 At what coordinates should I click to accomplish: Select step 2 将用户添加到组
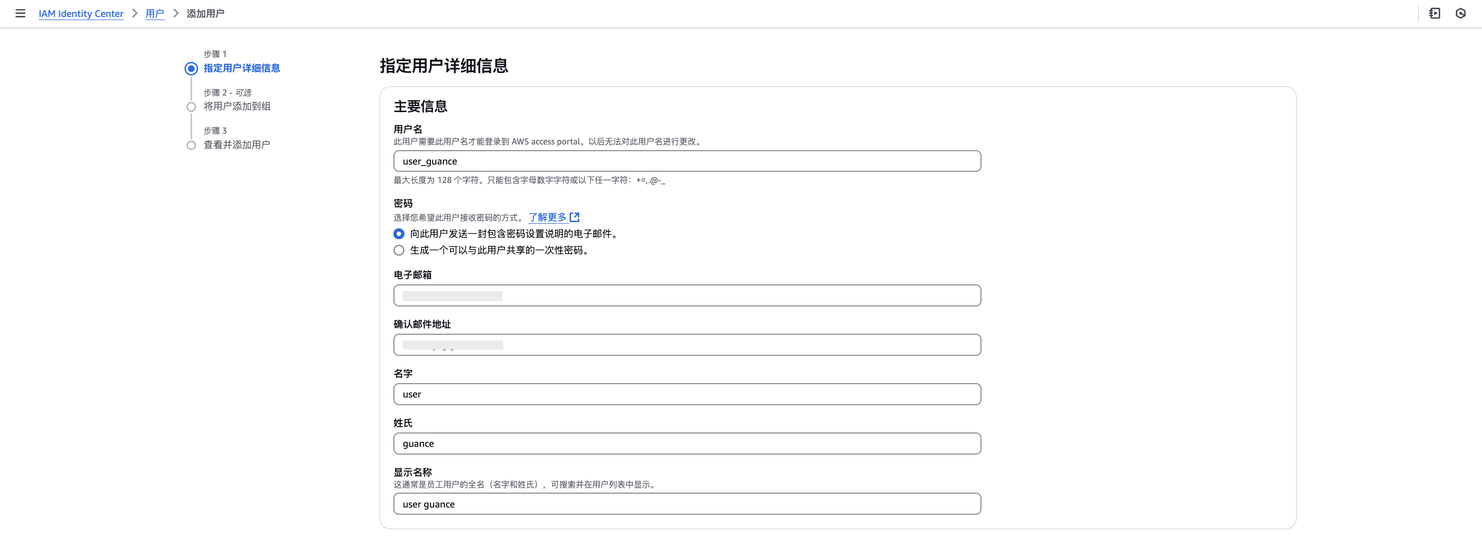(x=237, y=107)
